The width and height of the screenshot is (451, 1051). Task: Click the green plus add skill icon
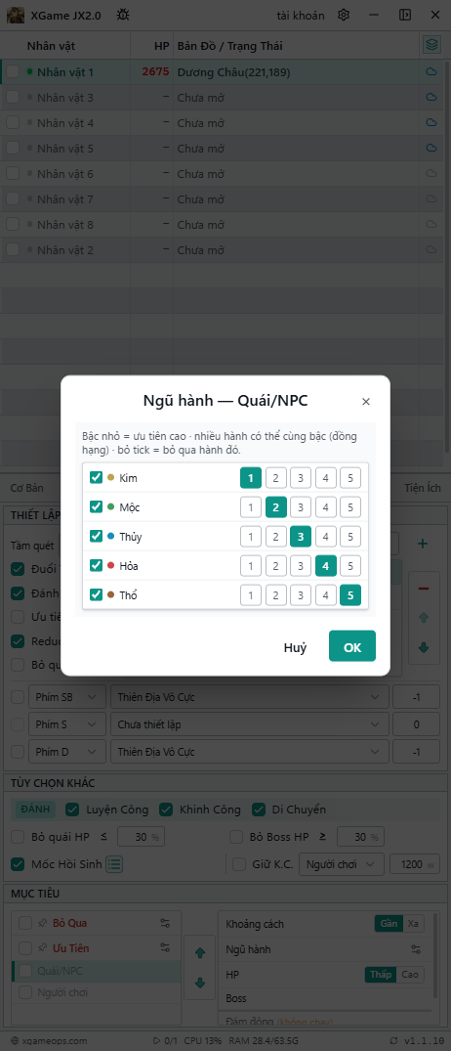pos(423,544)
